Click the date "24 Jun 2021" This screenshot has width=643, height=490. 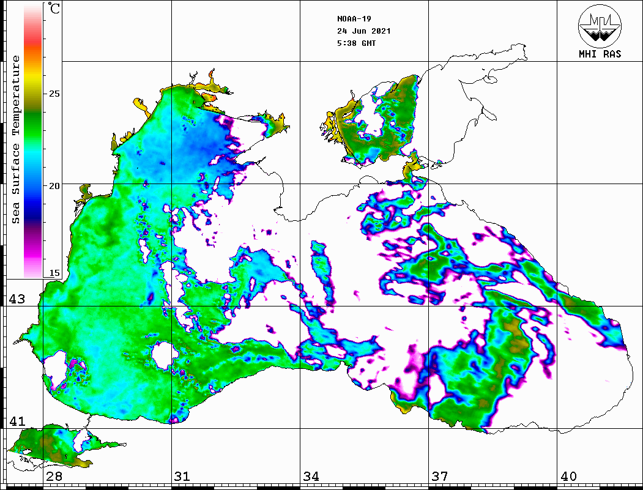pos(364,31)
